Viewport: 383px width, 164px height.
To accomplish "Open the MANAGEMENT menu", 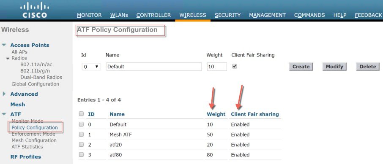I will (x=267, y=15).
